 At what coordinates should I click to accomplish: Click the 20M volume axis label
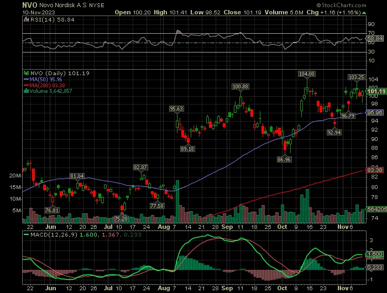15,175
